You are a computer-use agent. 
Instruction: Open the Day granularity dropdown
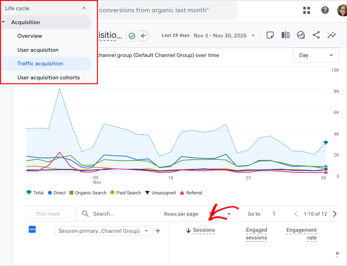click(316, 55)
